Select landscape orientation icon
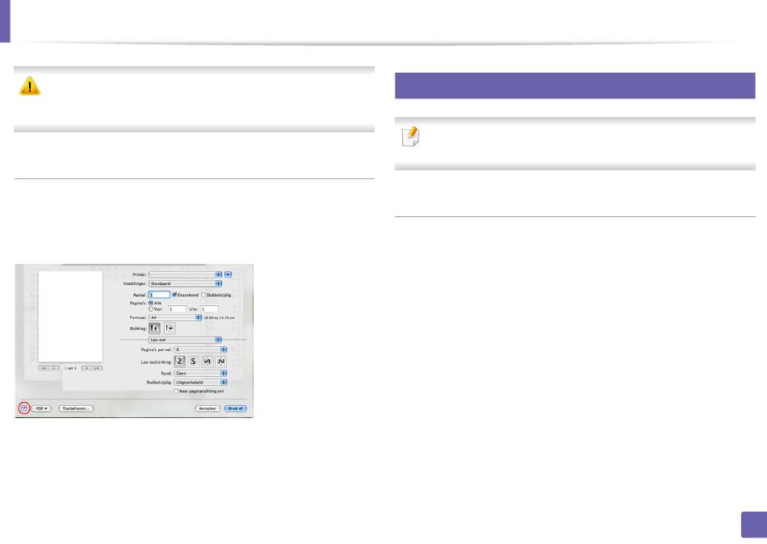Viewport: 767px width, 544px height. [170, 328]
